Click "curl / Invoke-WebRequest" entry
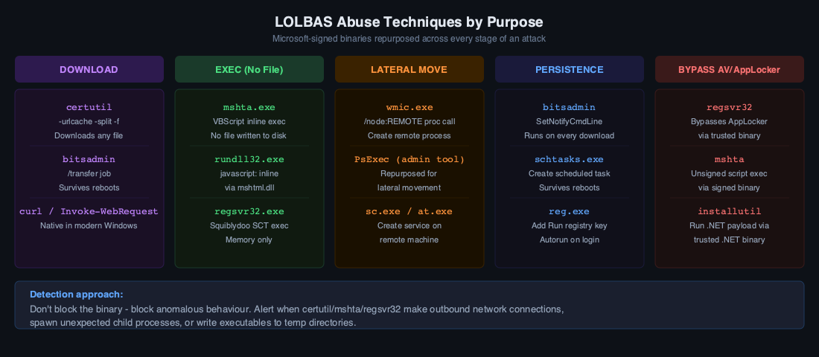The height and width of the screenshot is (357, 819). point(89,211)
